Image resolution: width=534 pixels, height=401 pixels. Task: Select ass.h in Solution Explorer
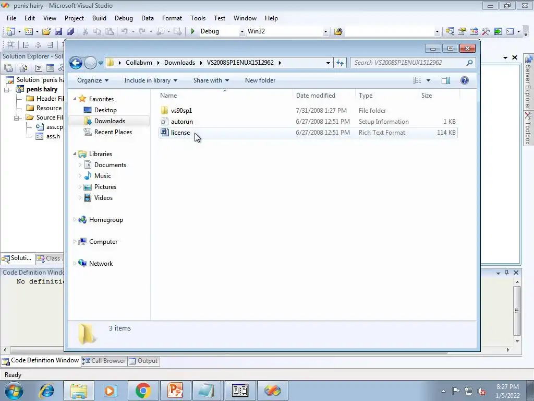[x=53, y=136]
